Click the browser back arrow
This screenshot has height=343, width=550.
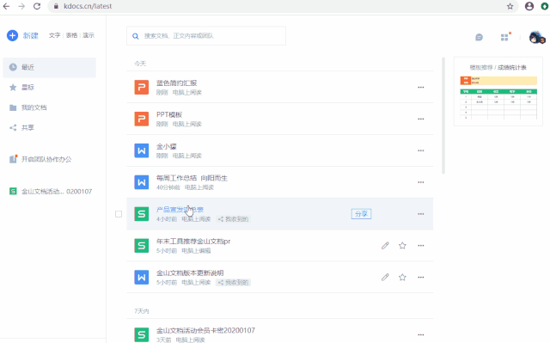(x=6, y=6)
